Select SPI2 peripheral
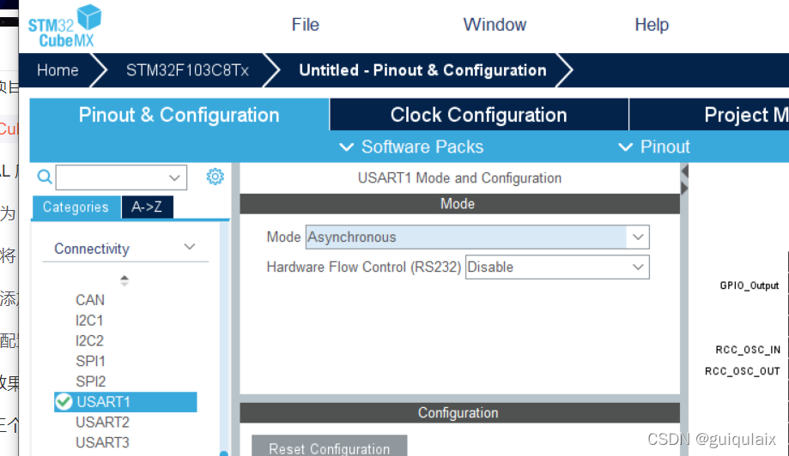This screenshot has height=456, width=789. tap(91, 381)
